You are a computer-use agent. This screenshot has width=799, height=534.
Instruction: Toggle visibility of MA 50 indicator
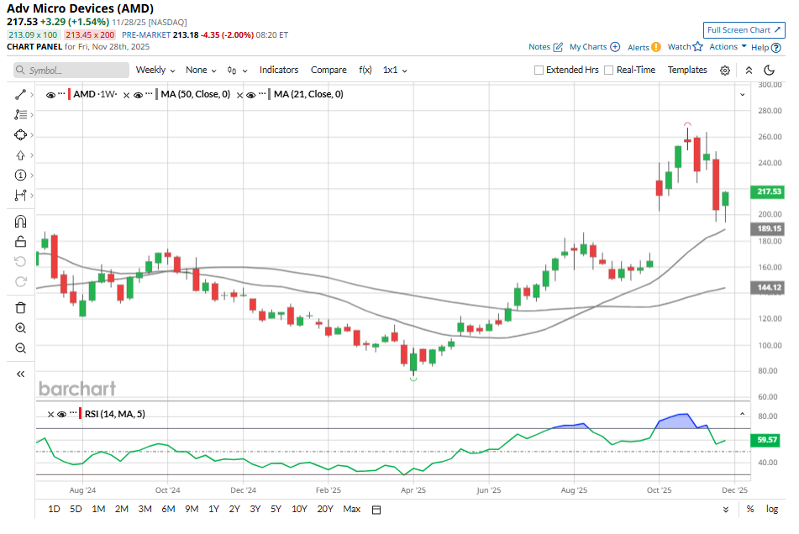pos(138,95)
